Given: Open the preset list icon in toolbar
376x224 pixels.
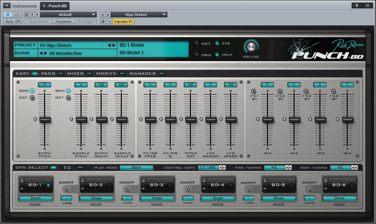Looking at the screenshot, I should tap(27, 15).
